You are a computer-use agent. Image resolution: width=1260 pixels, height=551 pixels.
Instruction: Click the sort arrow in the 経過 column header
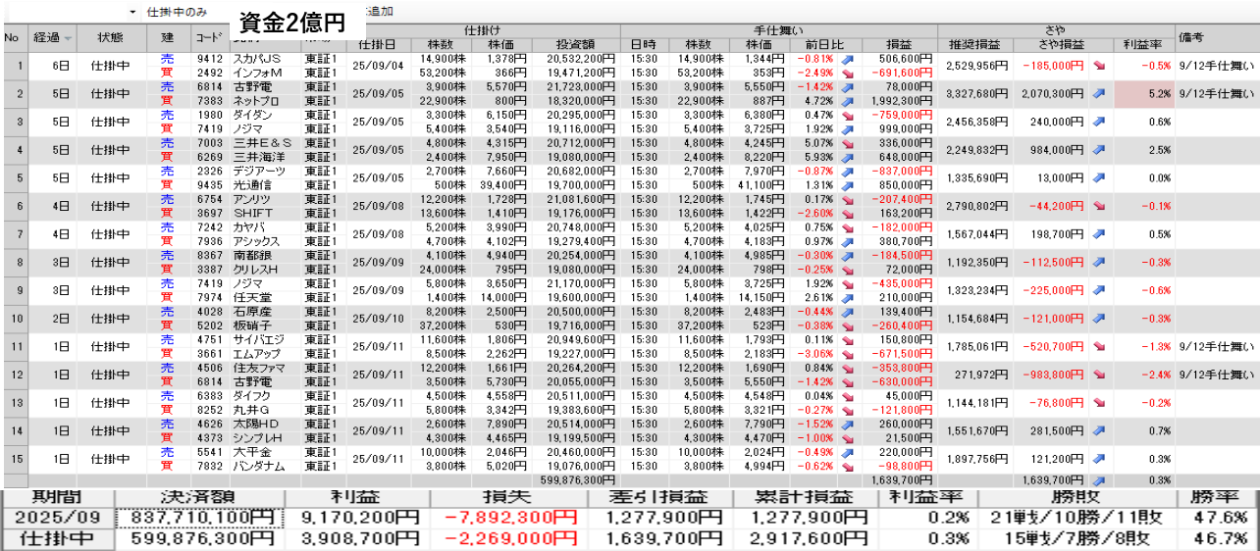(x=68, y=38)
